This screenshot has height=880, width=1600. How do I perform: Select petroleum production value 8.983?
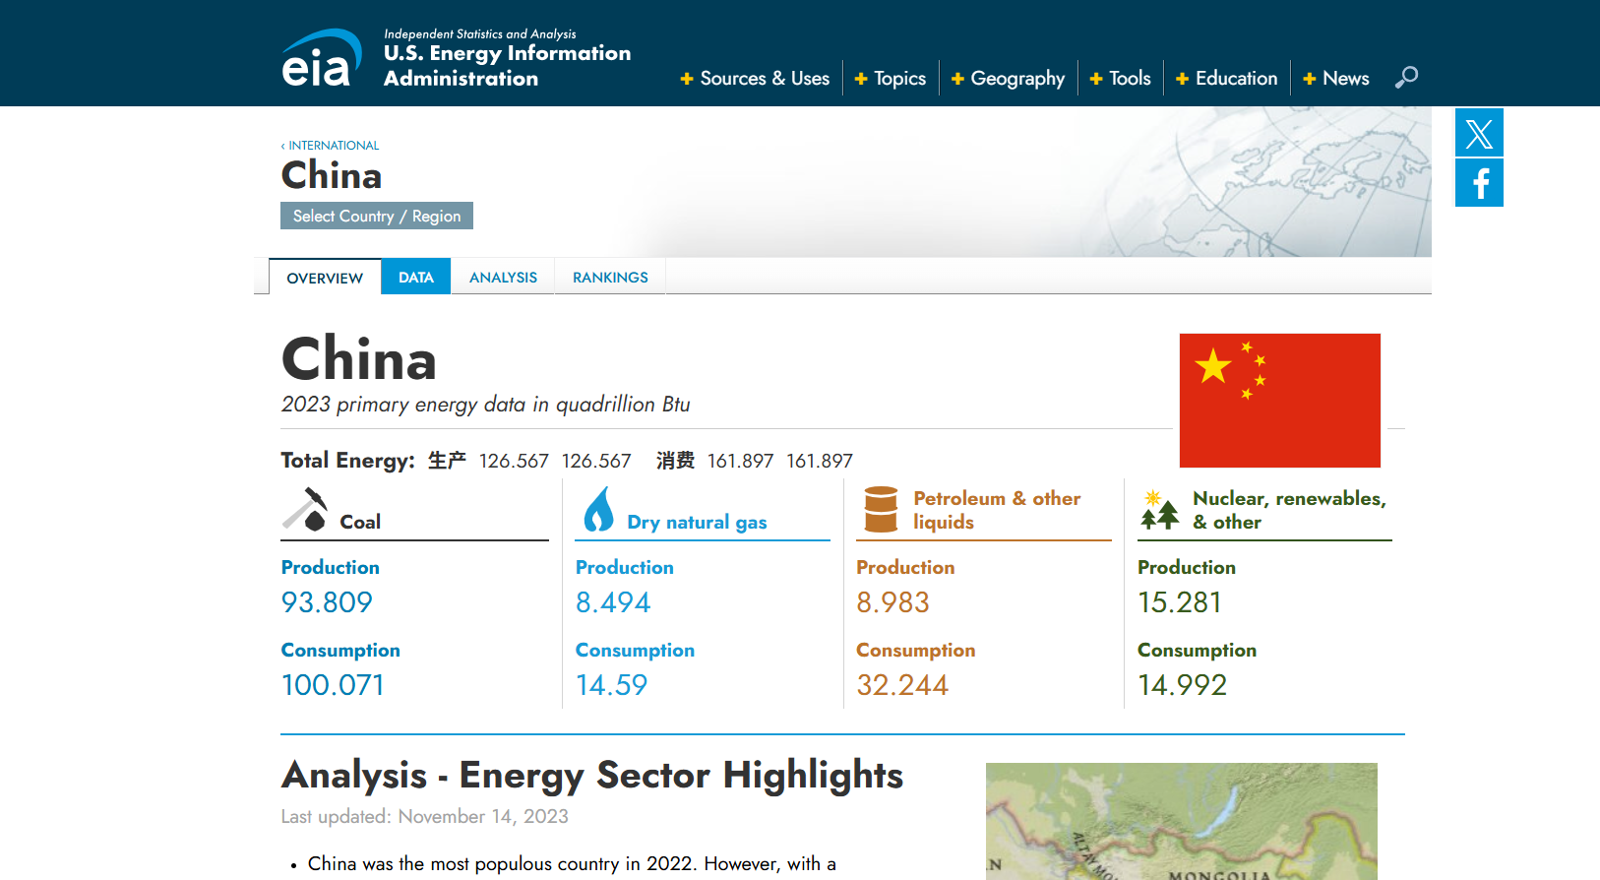(892, 602)
